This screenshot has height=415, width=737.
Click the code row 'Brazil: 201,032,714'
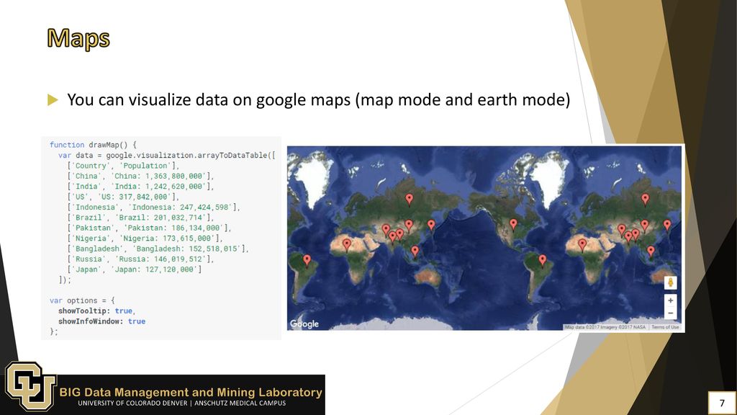(140, 218)
